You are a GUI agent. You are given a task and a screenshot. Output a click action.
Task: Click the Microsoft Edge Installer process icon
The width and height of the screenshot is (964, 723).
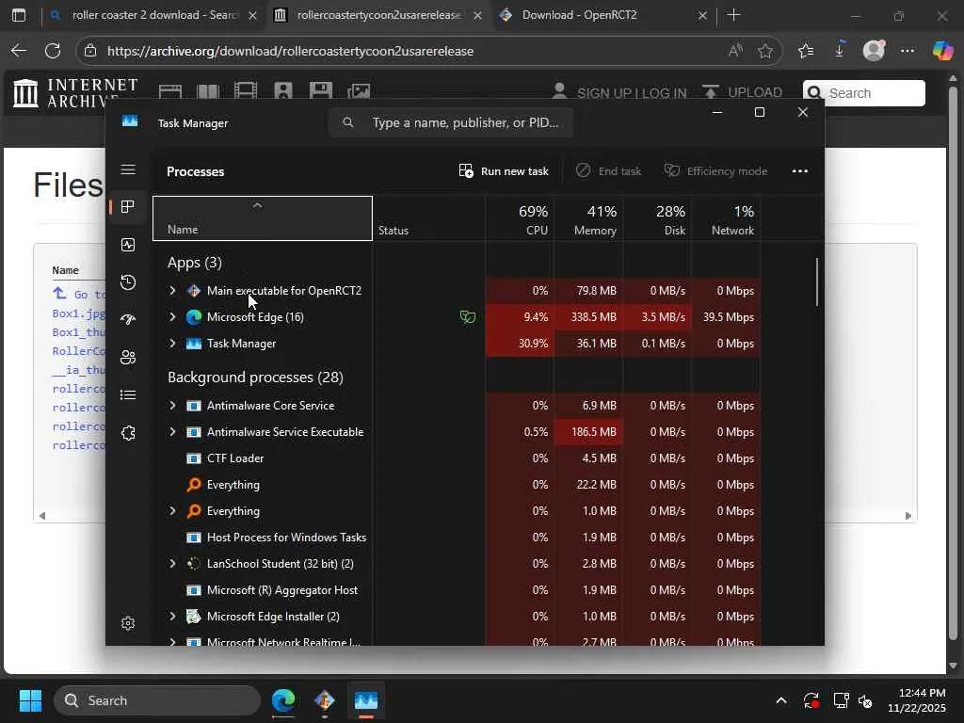(194, 616)
